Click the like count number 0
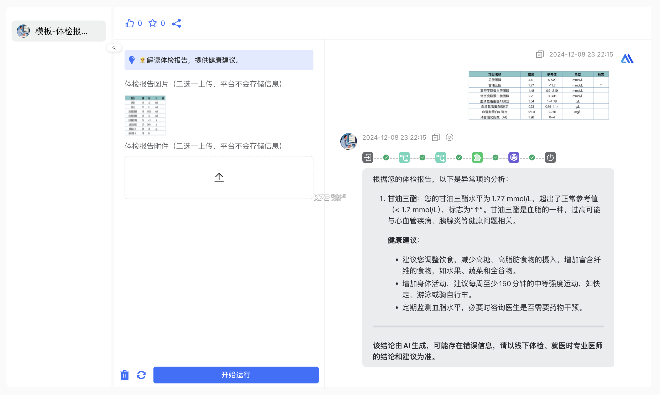The width and height of the screenshot is (660, 395). [x=140, y=23]
